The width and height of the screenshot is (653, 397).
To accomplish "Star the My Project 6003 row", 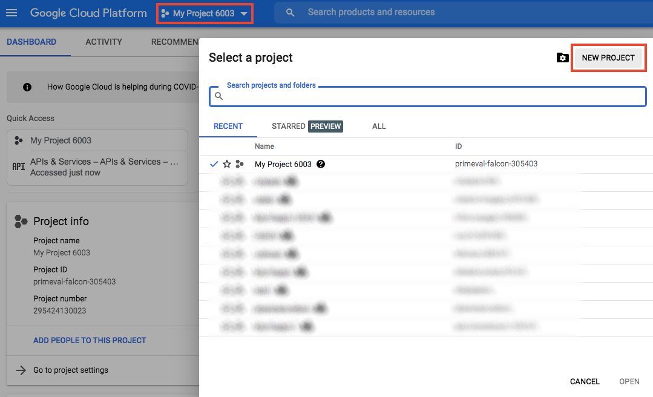I will click(x=226, y=164).
